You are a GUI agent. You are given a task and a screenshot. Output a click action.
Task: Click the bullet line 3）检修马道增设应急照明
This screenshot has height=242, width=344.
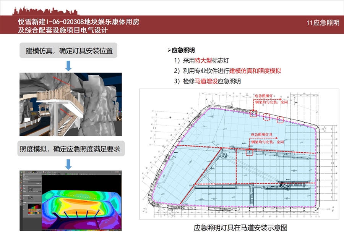(x=207, y=81)
